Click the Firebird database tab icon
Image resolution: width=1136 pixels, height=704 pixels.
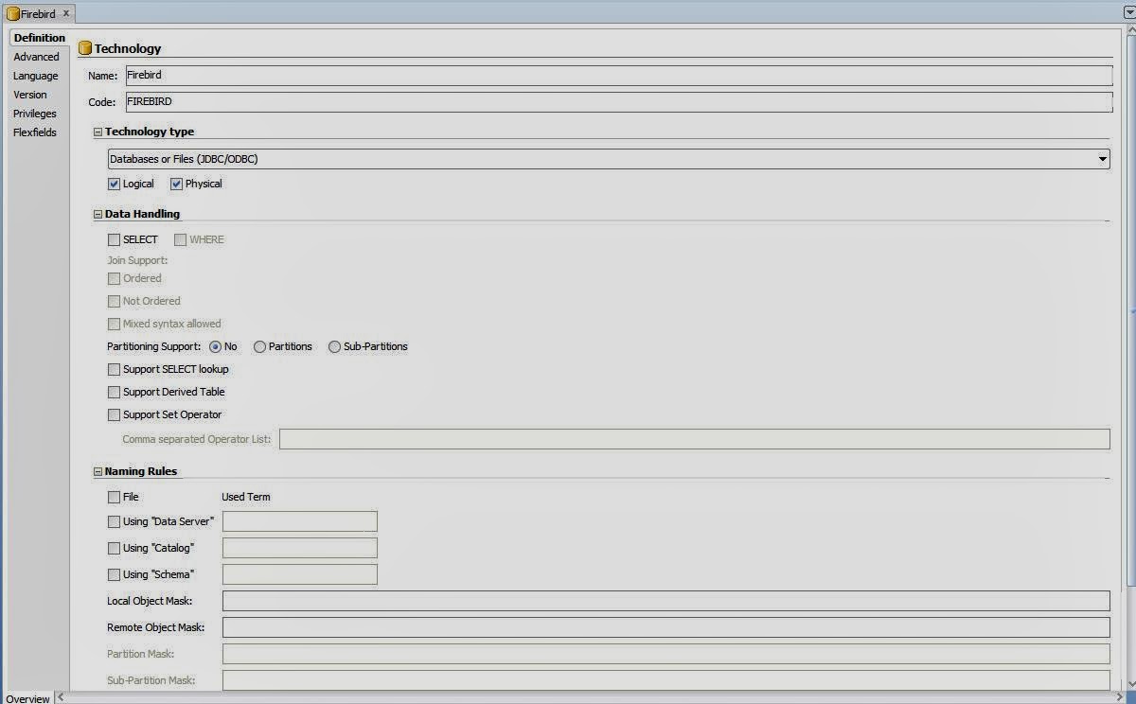[x=13, y=14]
